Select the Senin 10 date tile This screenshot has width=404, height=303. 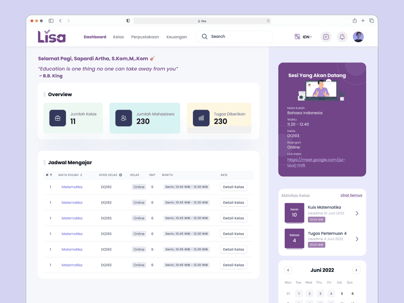(x=294, y=213)
